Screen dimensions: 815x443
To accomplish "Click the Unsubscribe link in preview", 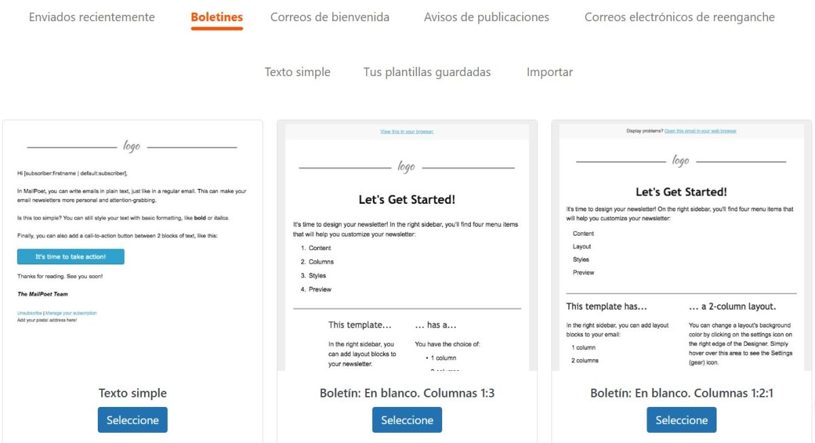I will (30, 313).
